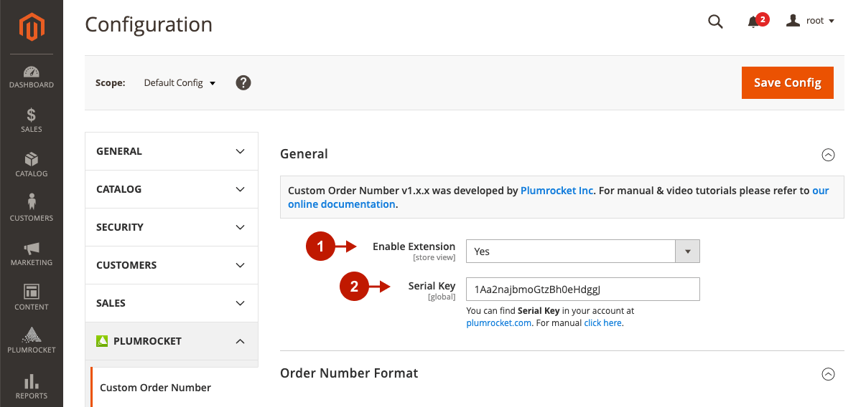Click the search magnifier icon

(x=715, y=21)
